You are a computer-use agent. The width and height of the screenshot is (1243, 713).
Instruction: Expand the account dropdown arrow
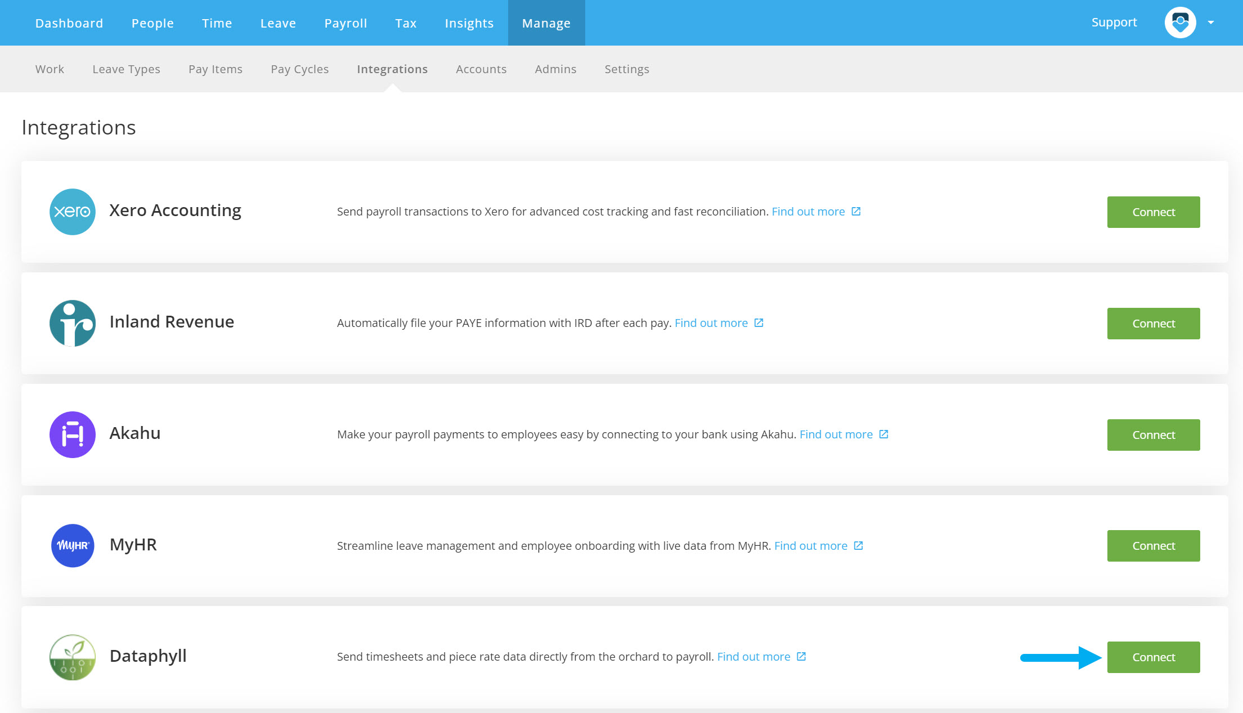(1211, 23)
